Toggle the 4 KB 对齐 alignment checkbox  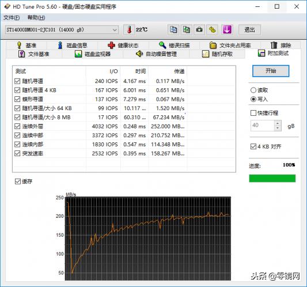[x=253, y=146]
